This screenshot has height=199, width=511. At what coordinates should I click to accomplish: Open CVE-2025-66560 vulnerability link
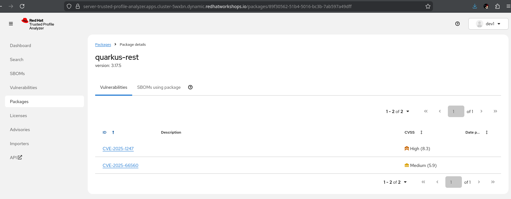pyautogui.click(x=120, y=165)
